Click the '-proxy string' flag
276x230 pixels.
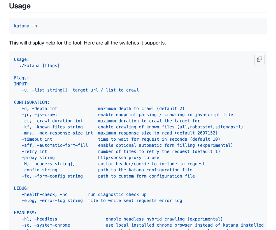click(x=38, y=158)
